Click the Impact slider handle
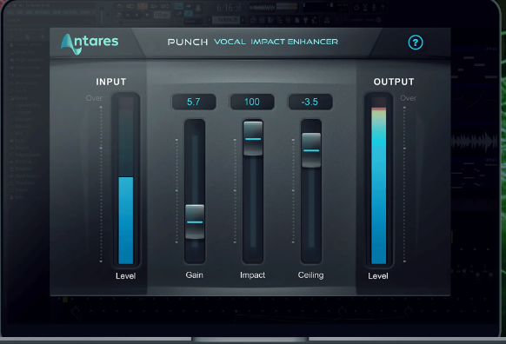Image resolution: width=506 pixels, height=344 pixels. pos(253,139)
